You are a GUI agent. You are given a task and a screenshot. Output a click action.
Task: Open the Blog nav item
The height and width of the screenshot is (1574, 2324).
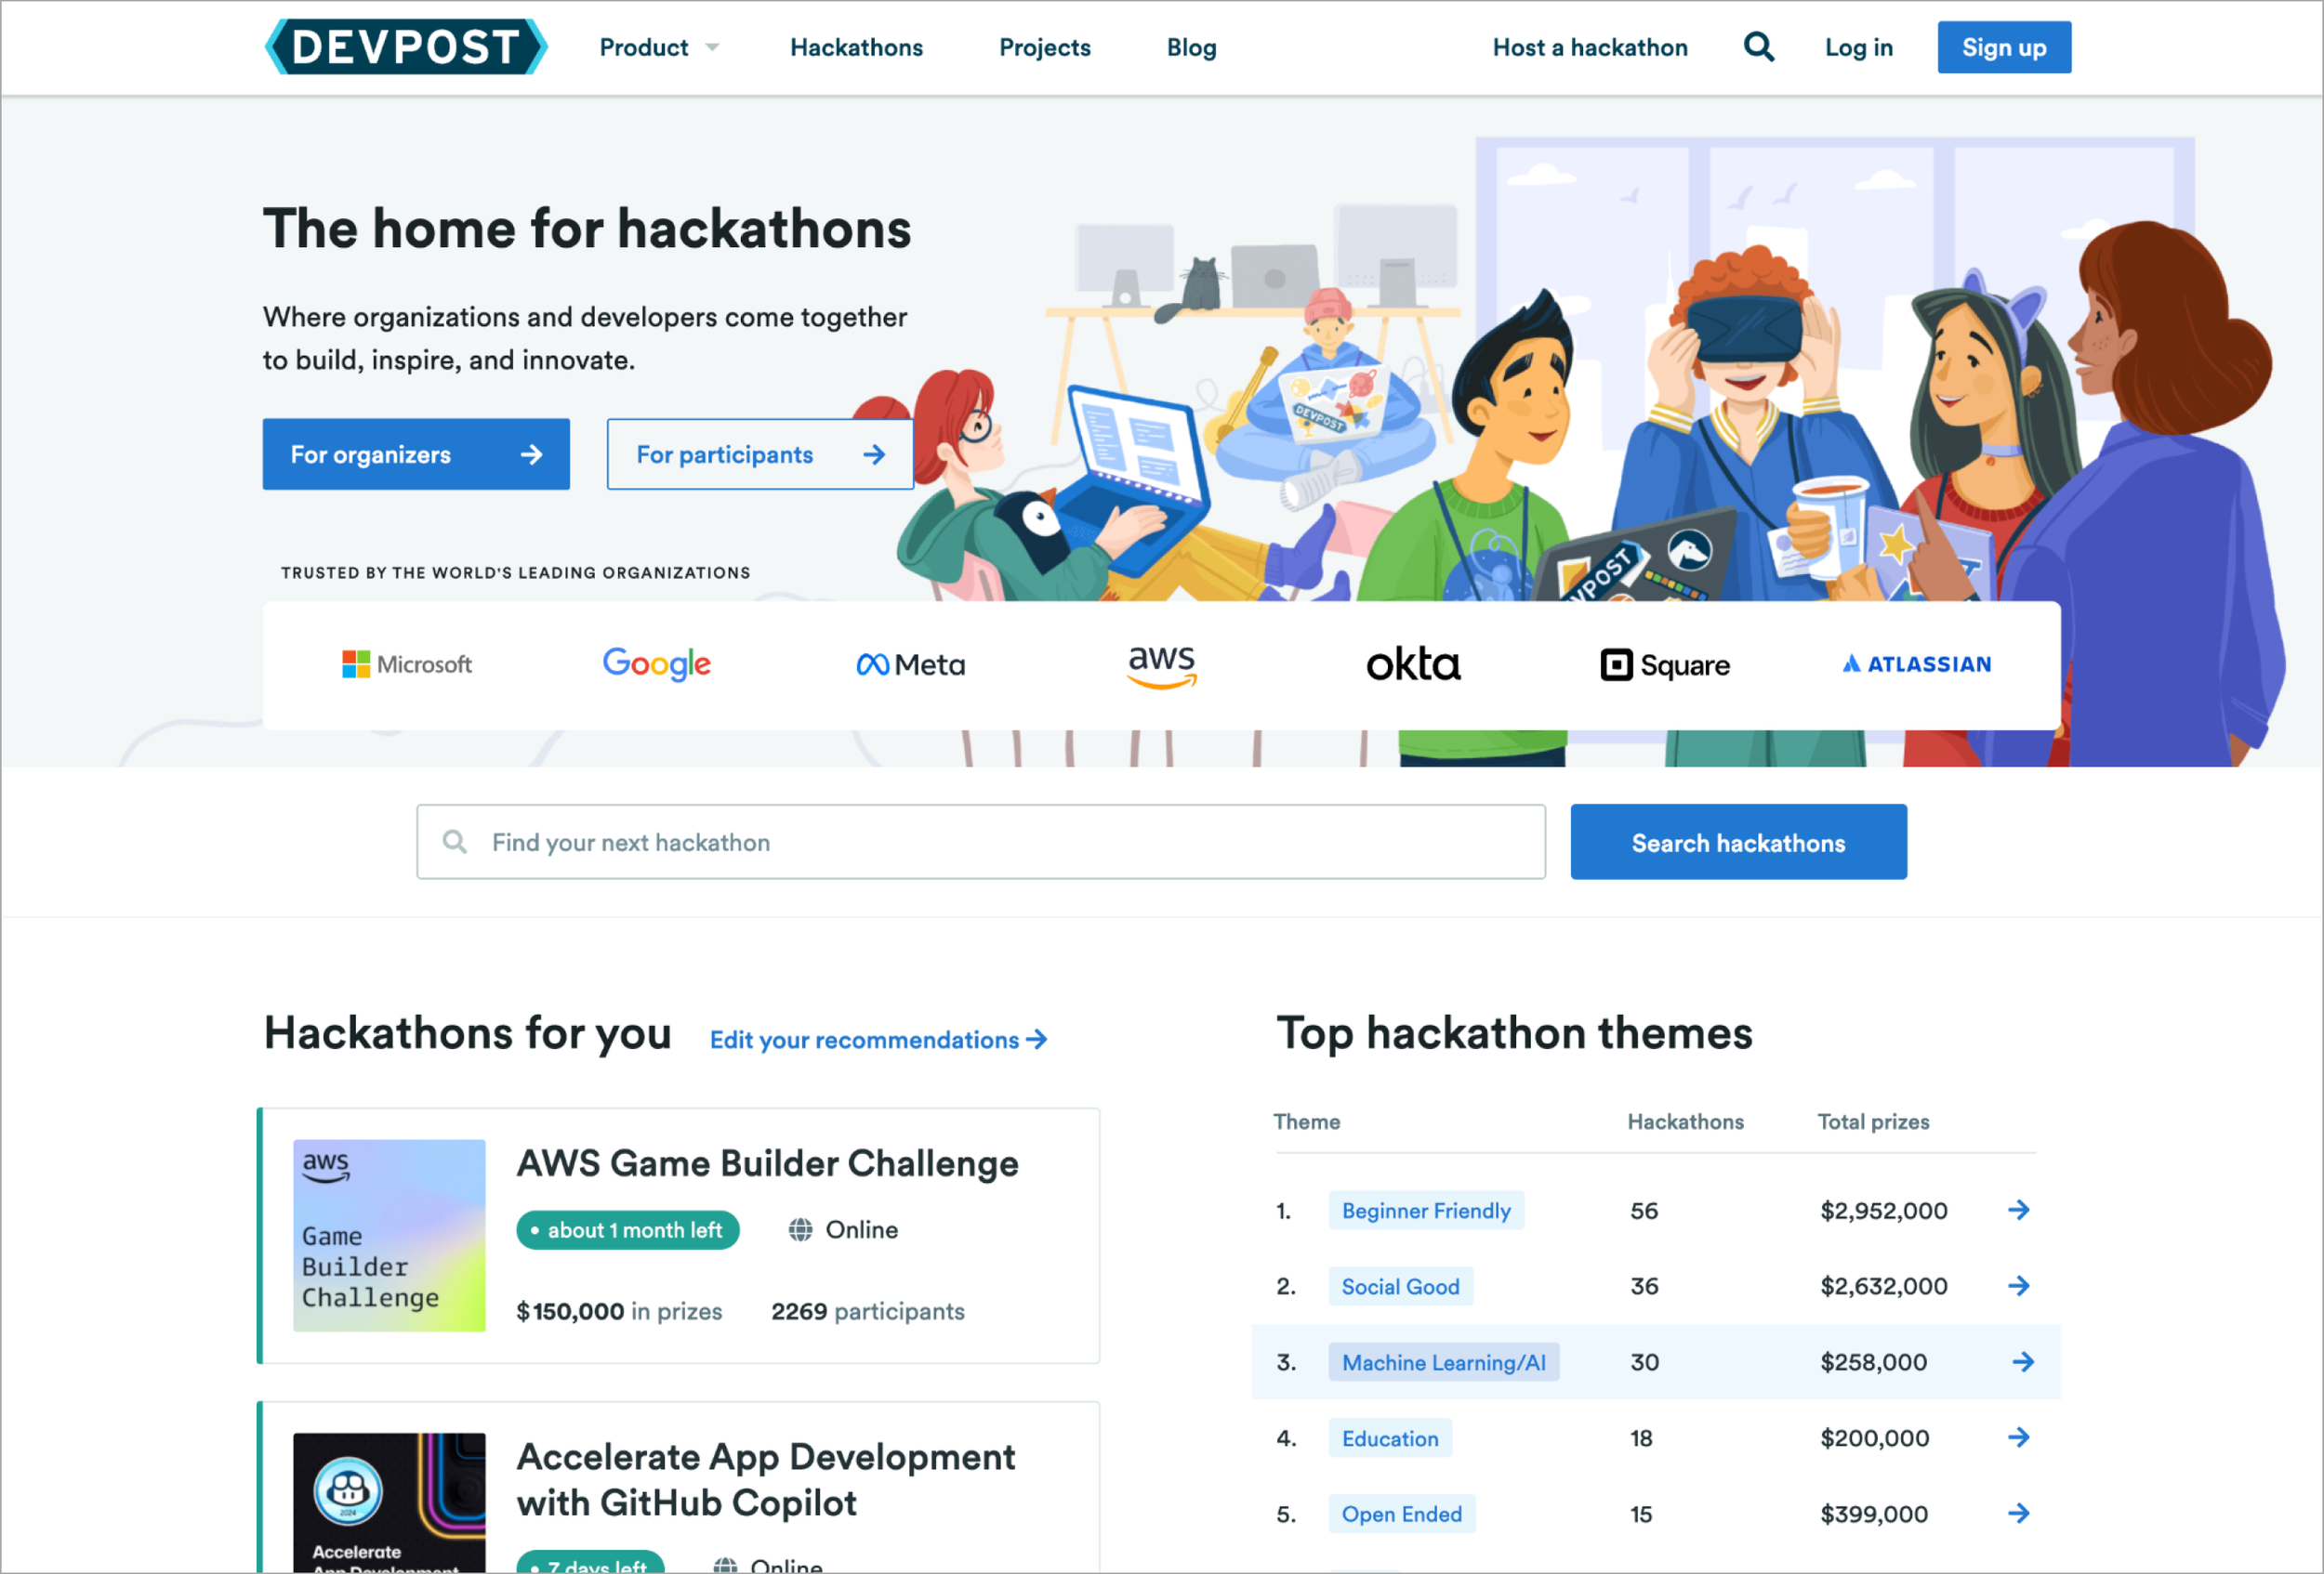pos(1191,47)
